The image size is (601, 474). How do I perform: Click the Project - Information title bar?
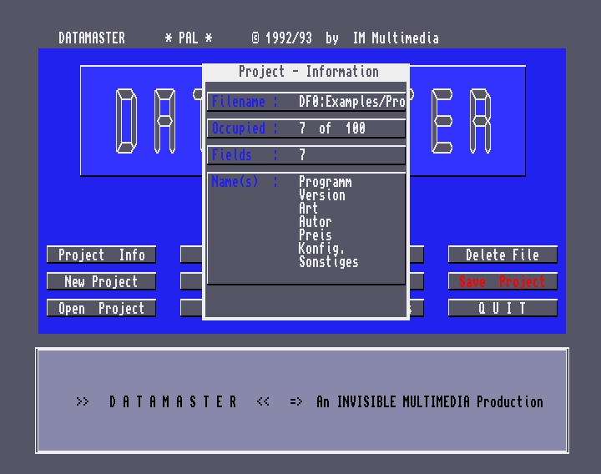307,72
